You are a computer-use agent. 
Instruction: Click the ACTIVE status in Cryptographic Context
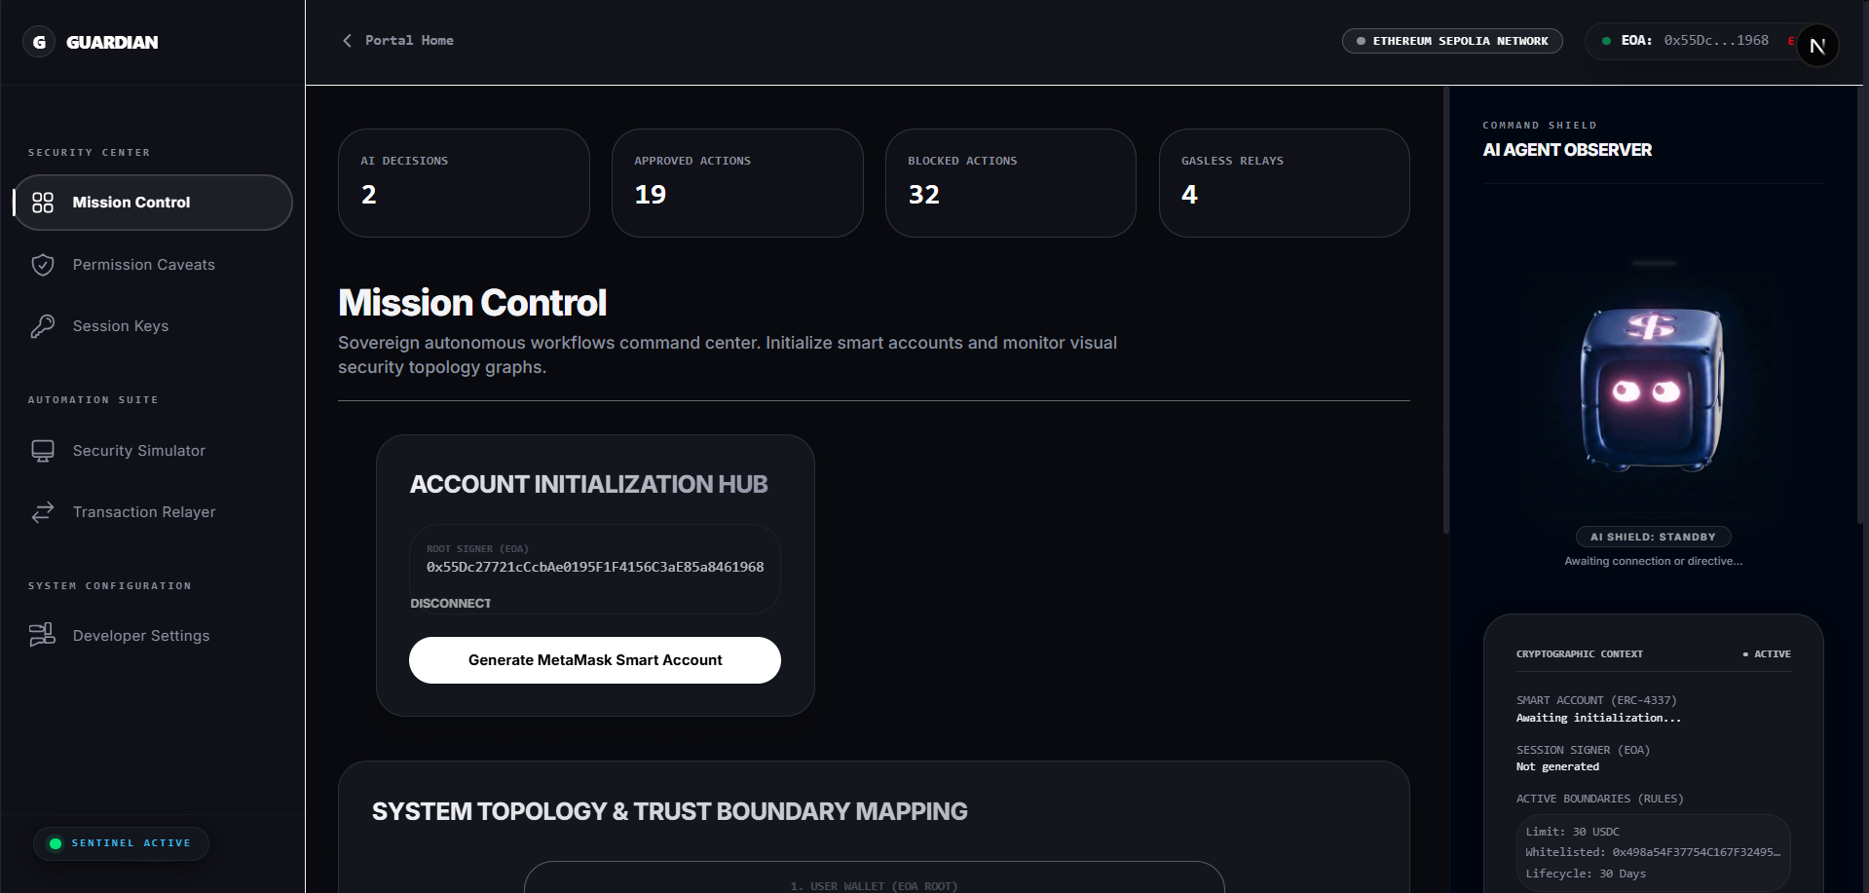pyautogui.click(x=1767, y=654)
